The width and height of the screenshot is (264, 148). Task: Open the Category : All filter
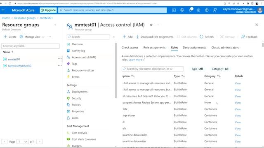[220, 69]
